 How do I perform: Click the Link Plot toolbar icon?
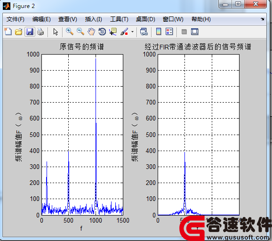[144, 32]
